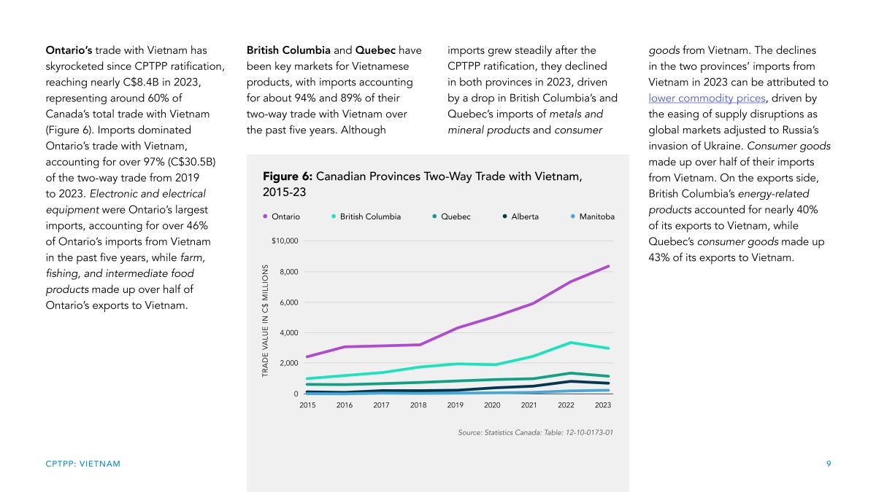
Task: Toggle the Ontario legend label
Action: (x=285, y=216)
